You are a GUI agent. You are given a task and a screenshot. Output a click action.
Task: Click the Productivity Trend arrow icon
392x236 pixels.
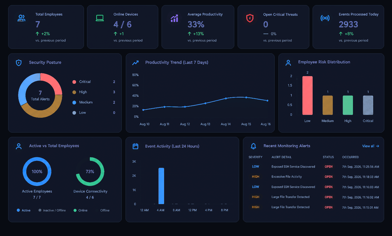point(135,63)
